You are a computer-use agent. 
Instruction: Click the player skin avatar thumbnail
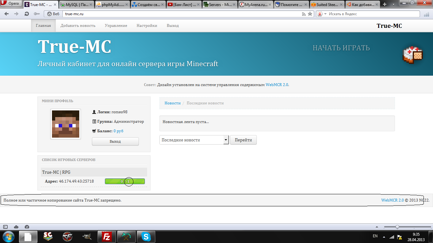tap(66, 124)
